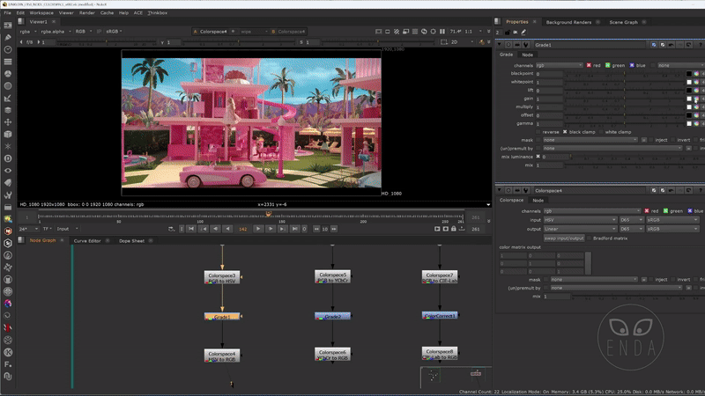Viewport: 705px width, 396px height.
Task: Click the color wheel icon for gain
Action: [x=696, y=99]
